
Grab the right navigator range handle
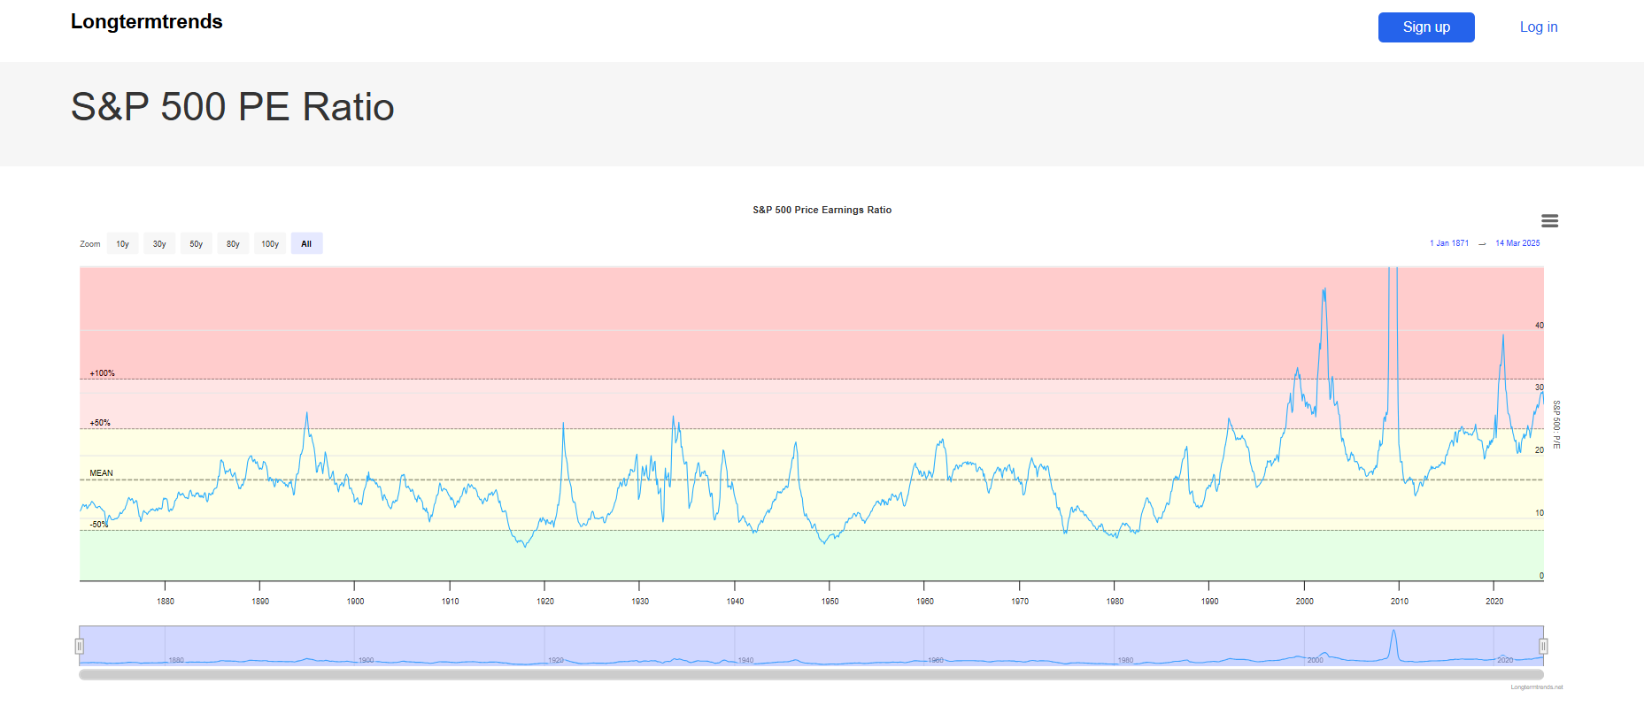coord(1543,647)
